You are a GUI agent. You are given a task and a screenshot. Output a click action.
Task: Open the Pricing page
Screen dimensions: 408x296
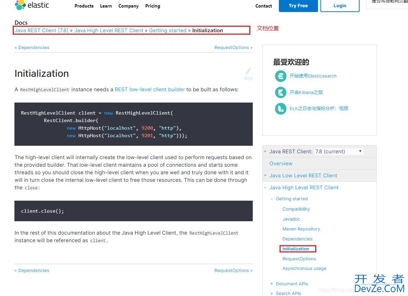[152, 6]
